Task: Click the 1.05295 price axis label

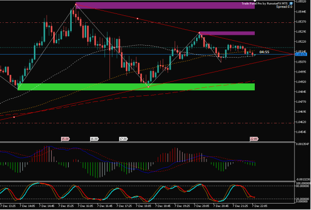Action: [301, 32]
